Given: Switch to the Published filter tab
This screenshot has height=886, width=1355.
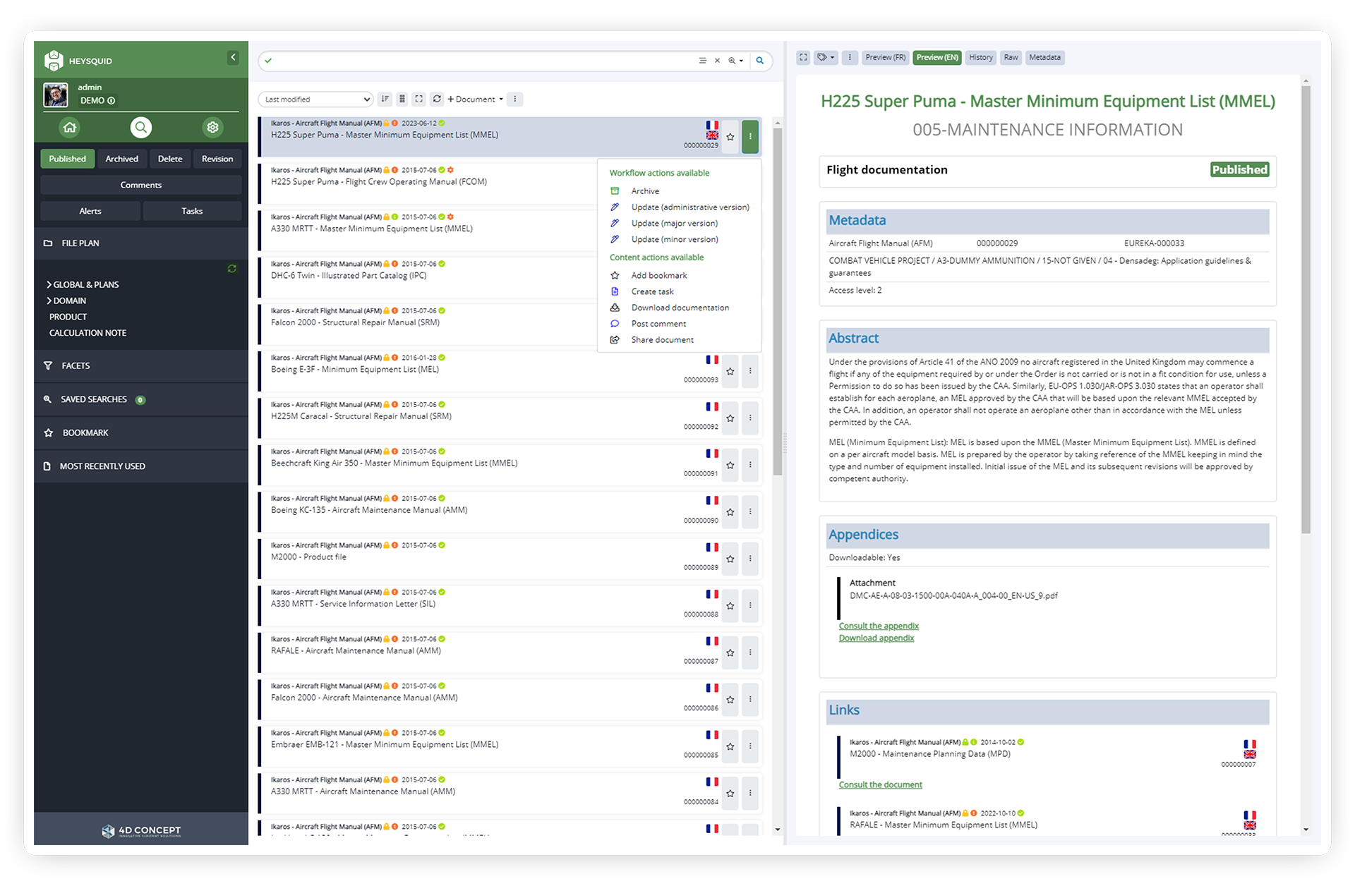Looking at the screenshot, I should (67, 159).
